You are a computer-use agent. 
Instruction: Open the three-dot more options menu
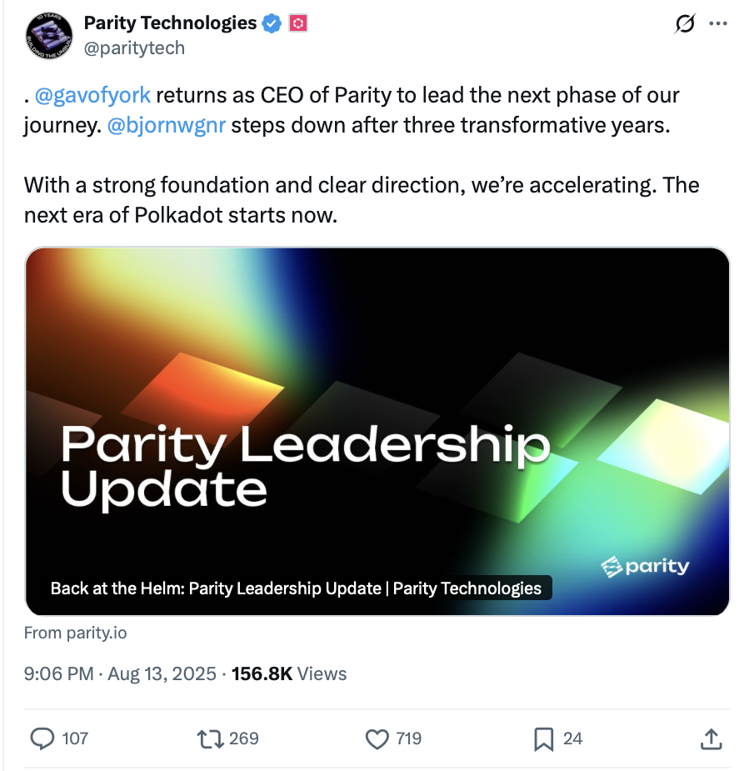point(718,24)
